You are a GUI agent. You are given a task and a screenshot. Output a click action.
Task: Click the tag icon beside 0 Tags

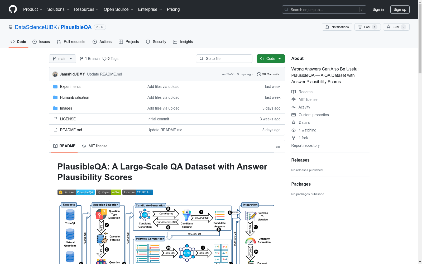104,59
